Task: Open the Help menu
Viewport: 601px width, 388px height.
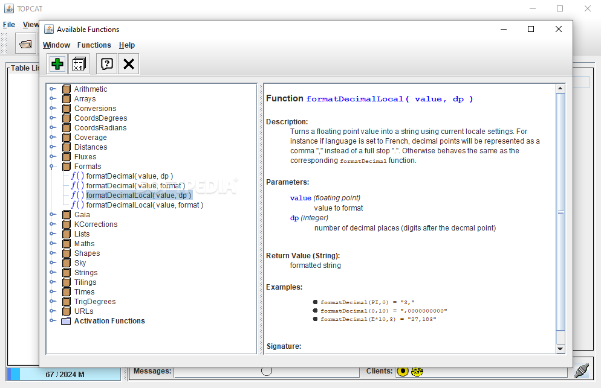Action: coord(127,45)
